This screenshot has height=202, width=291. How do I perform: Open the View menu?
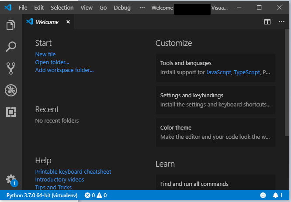click(87, 7)
